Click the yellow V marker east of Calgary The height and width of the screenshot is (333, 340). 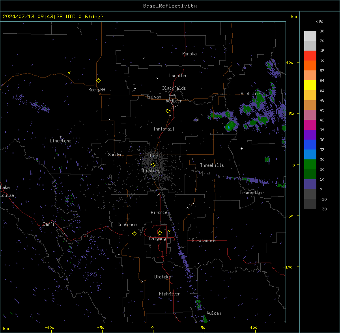169,231
